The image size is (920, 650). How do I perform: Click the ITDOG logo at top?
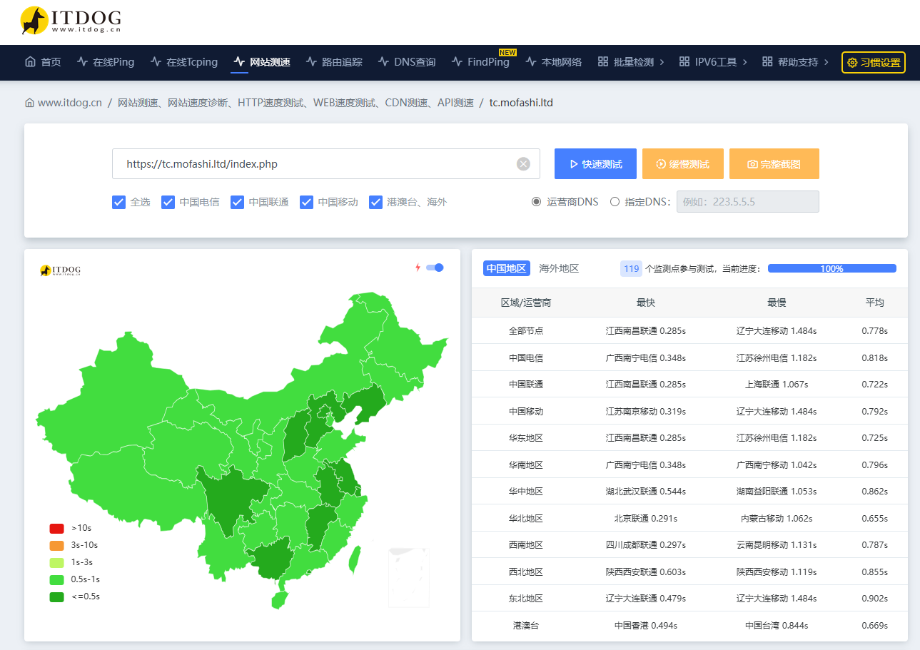[71, 21]
